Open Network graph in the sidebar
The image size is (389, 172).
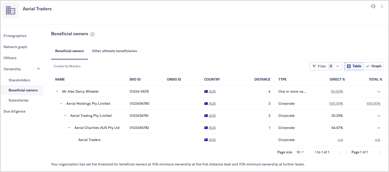pos(15,47)
